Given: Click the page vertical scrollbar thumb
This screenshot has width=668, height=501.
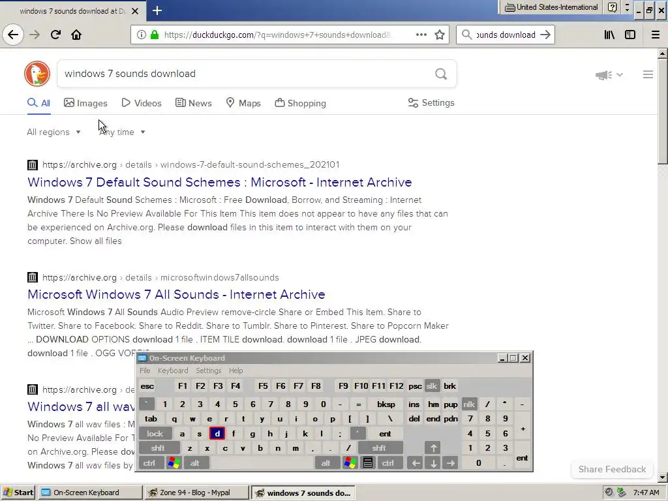Looking at the screenshot, I should pos(662,111).
